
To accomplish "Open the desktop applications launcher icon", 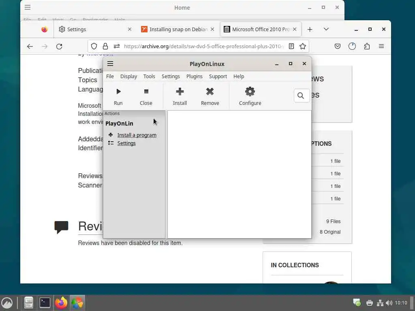I will point(7,303).
